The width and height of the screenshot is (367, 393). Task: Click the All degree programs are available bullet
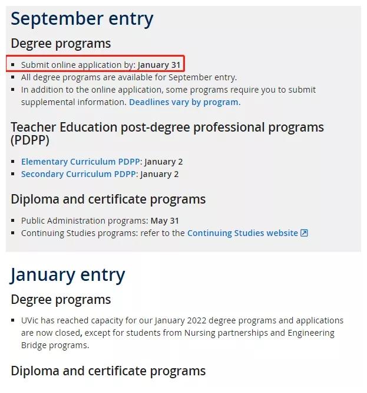(129, 77)
